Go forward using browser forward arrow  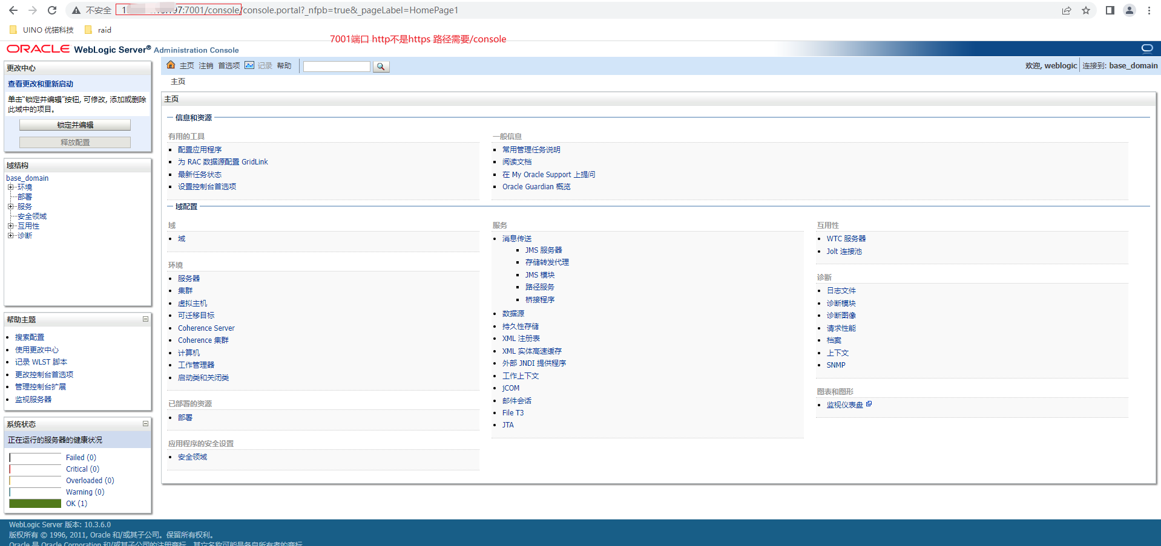[33, 10]
